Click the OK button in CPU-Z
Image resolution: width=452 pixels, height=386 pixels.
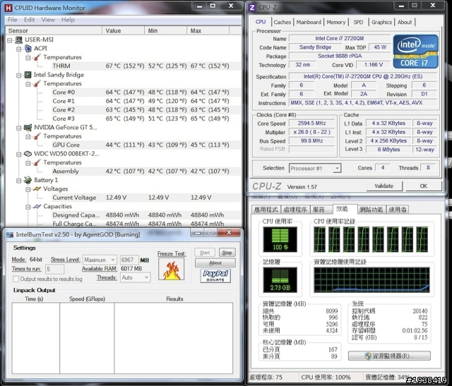[424, 186]
